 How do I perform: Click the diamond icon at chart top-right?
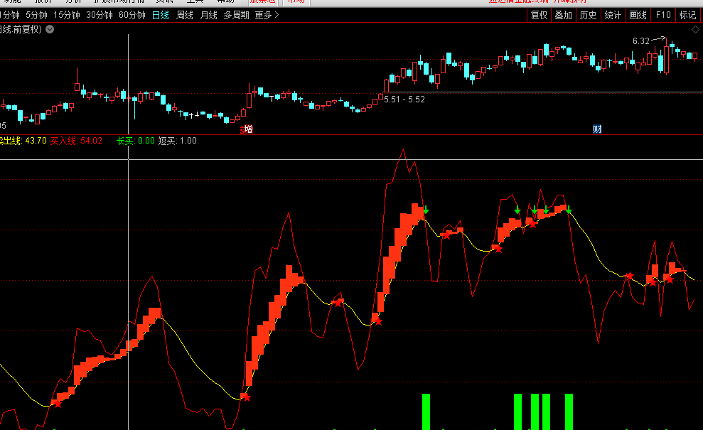pos(695,29)
